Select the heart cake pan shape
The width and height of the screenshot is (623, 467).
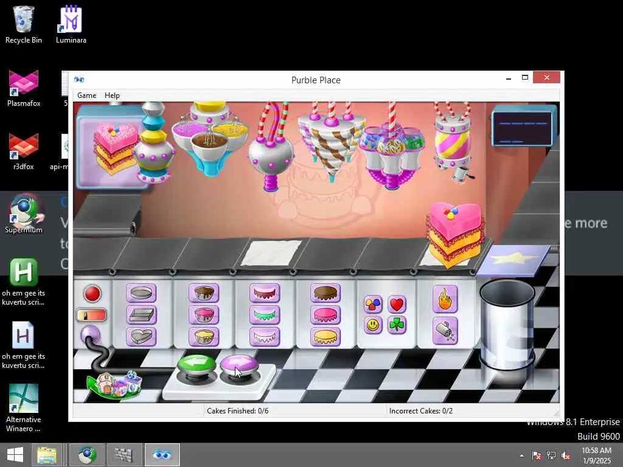pos(141,336)
